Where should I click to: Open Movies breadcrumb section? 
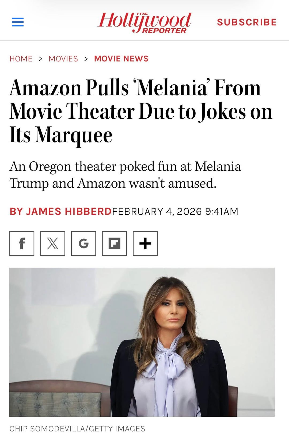tap(63, 59)
